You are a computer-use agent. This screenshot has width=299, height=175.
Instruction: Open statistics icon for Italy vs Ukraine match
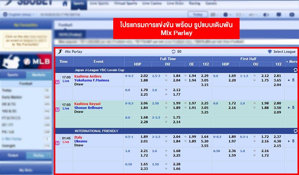click(x=57, y=143)
